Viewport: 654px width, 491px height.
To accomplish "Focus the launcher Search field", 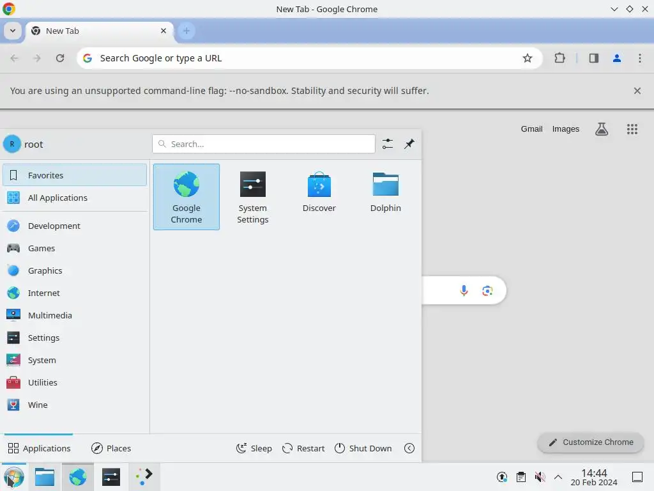I will coord(264,144).
